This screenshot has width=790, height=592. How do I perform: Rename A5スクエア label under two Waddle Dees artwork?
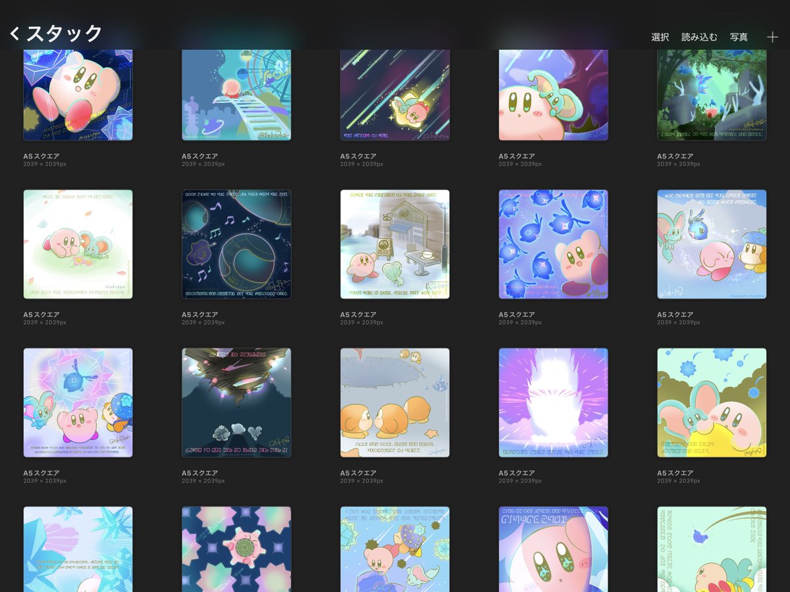(x=358, y=473)
